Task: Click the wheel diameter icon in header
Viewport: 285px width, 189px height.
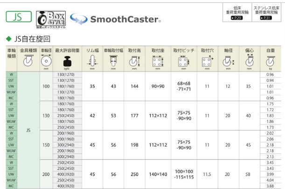Action: tap(46, 61)
